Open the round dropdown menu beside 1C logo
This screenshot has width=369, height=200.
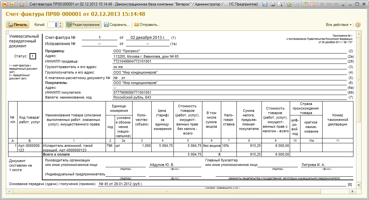(x=13, y=4)
